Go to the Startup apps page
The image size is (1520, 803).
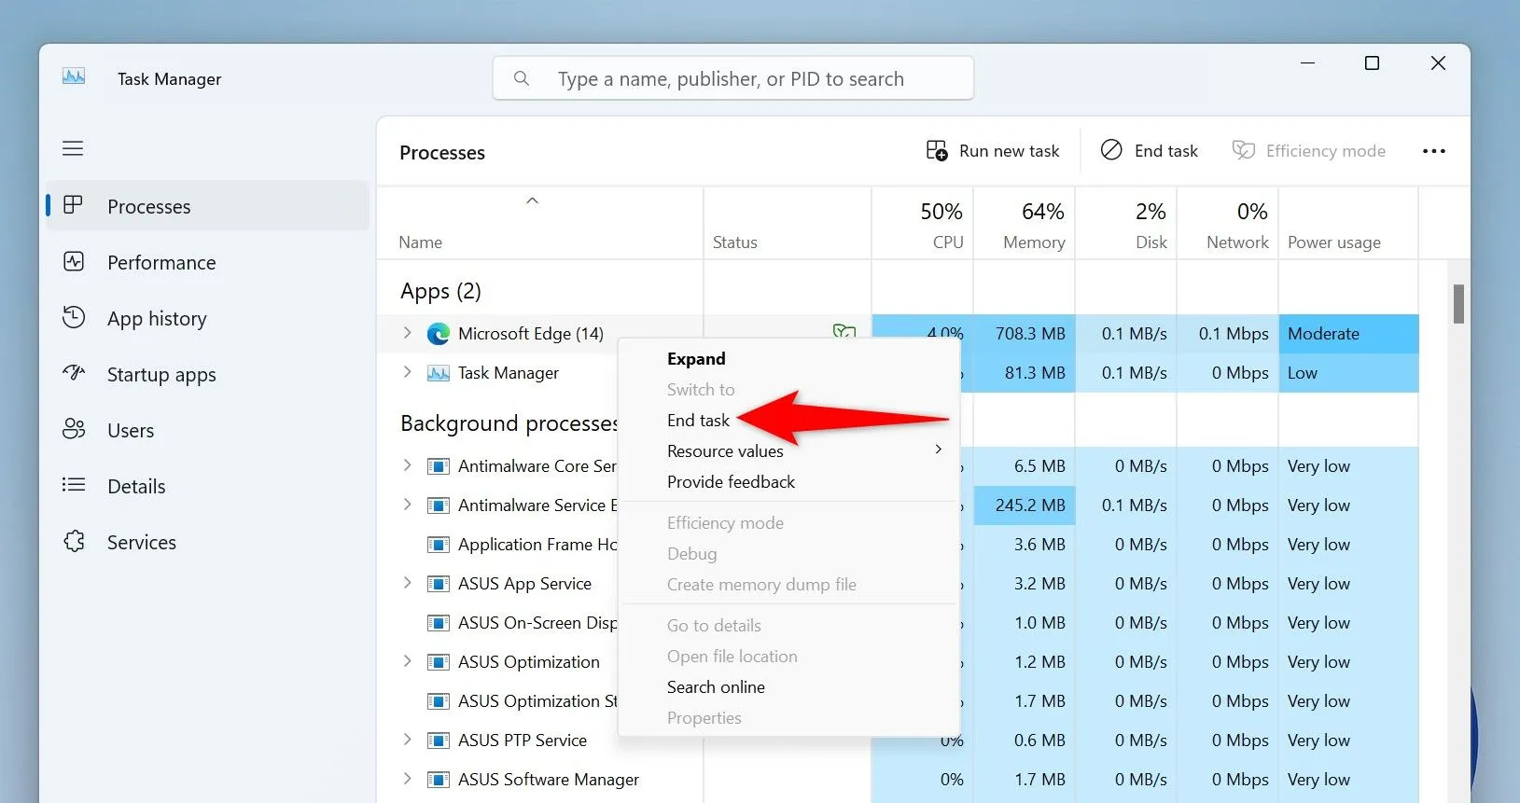click(208, 374)
